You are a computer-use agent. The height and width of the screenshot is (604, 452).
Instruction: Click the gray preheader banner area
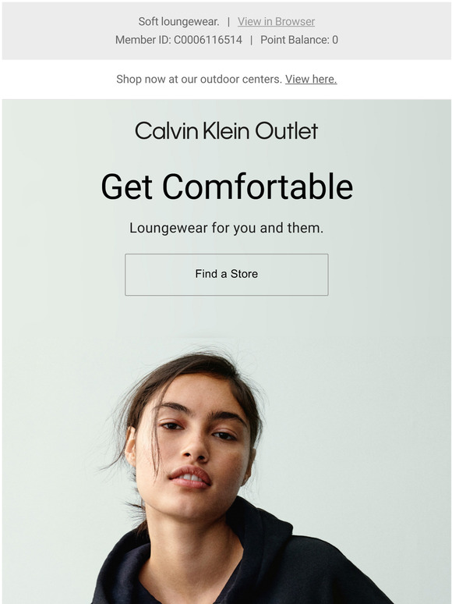click(x=226, y=30)
